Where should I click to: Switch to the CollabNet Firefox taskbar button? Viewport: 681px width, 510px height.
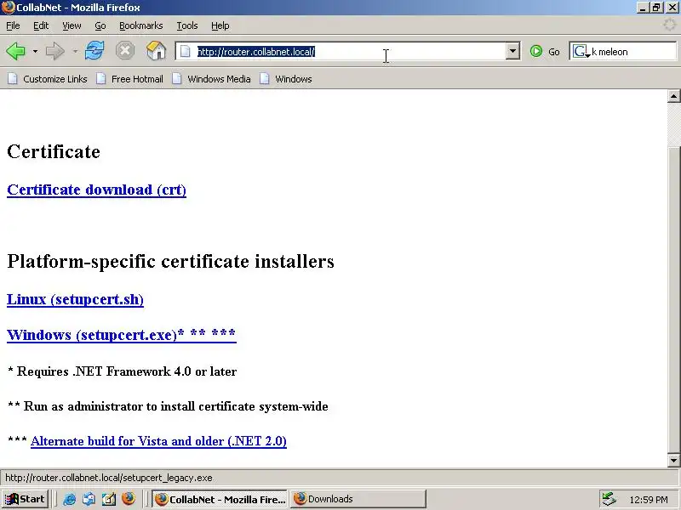[x=220, y=499]
